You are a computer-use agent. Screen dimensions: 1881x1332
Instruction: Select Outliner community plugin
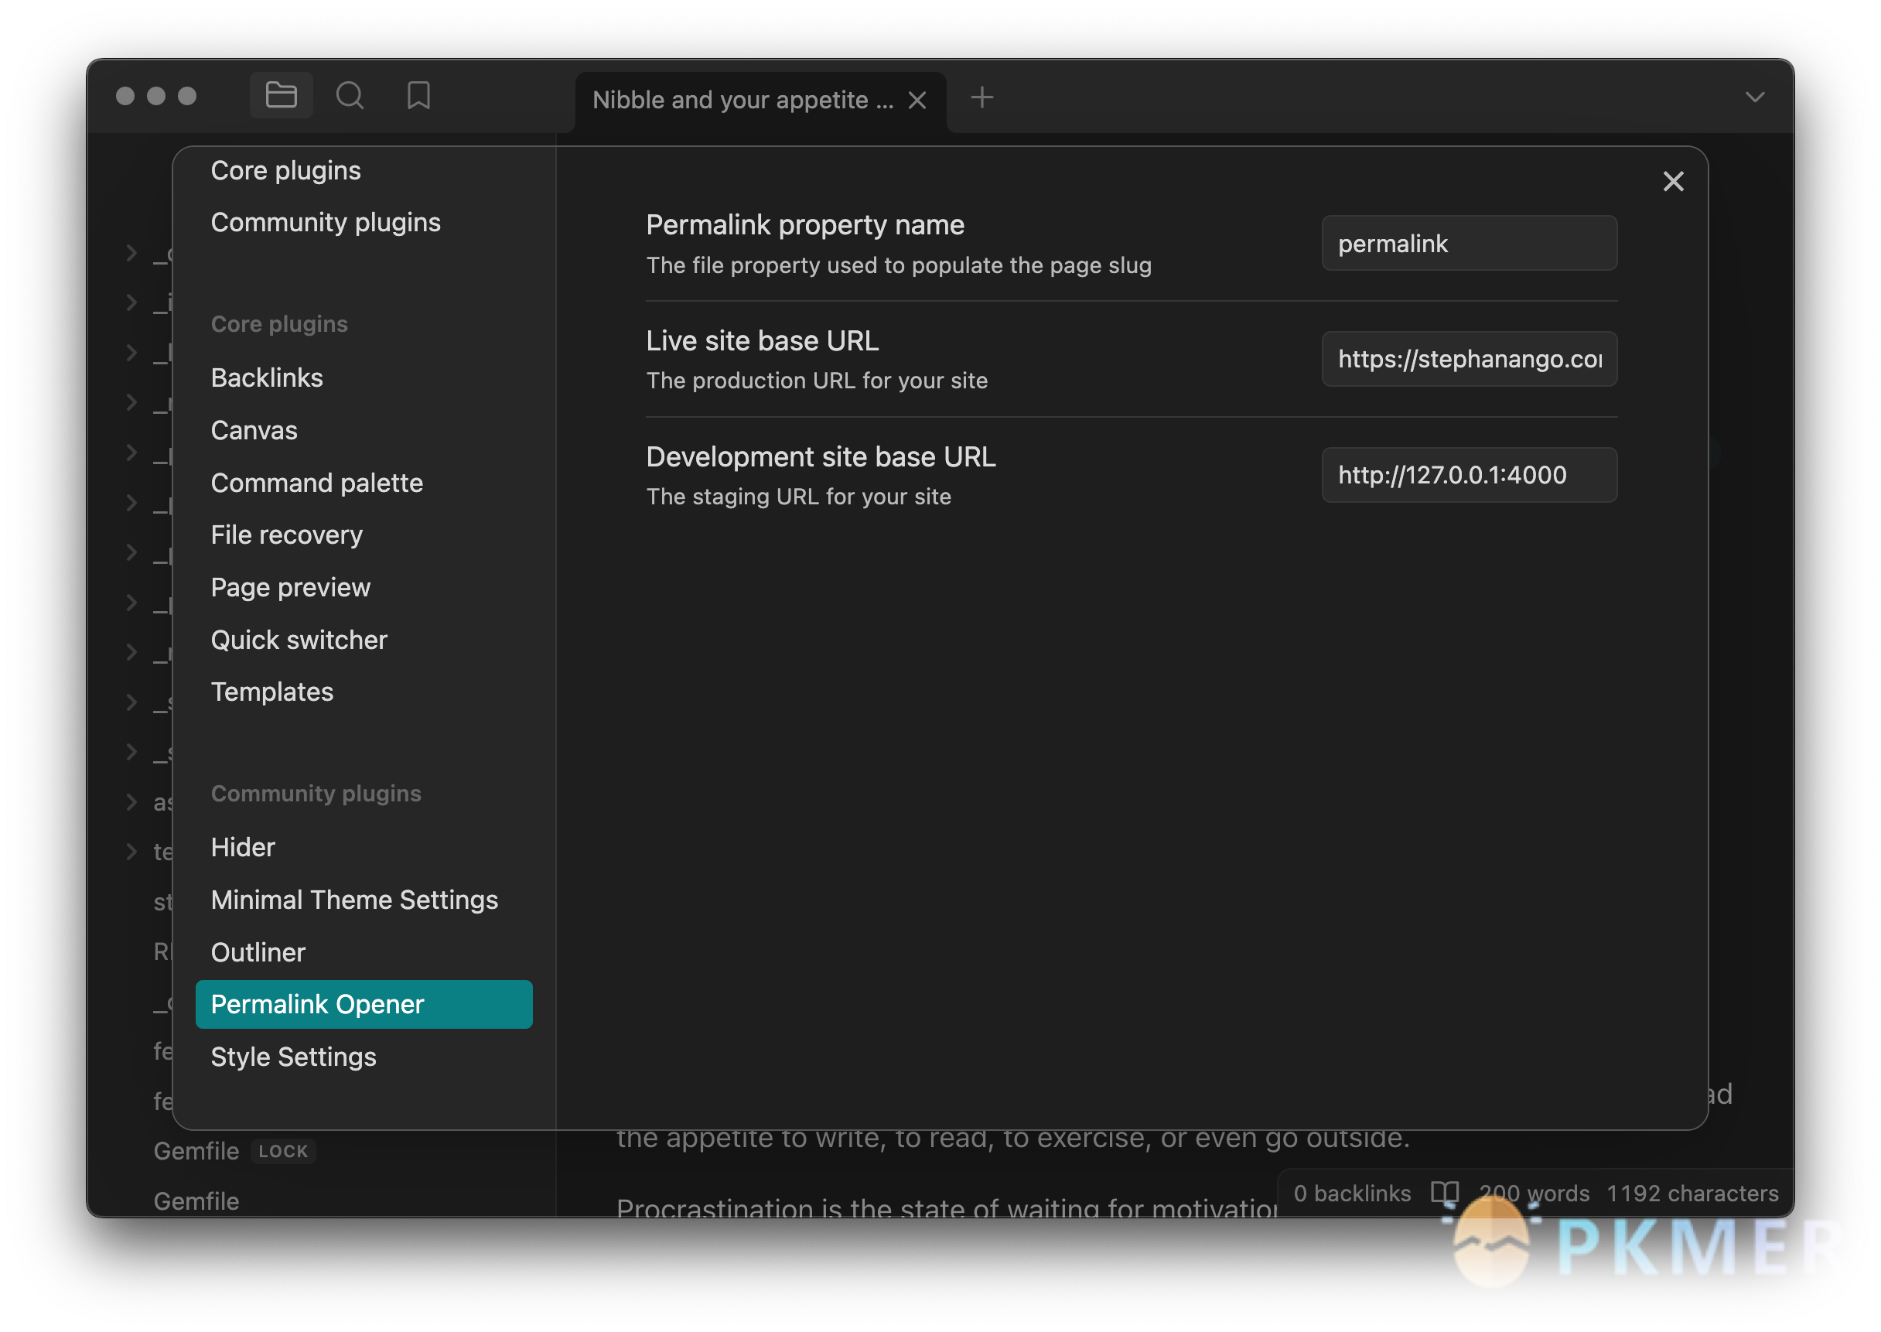coord(257,951)
